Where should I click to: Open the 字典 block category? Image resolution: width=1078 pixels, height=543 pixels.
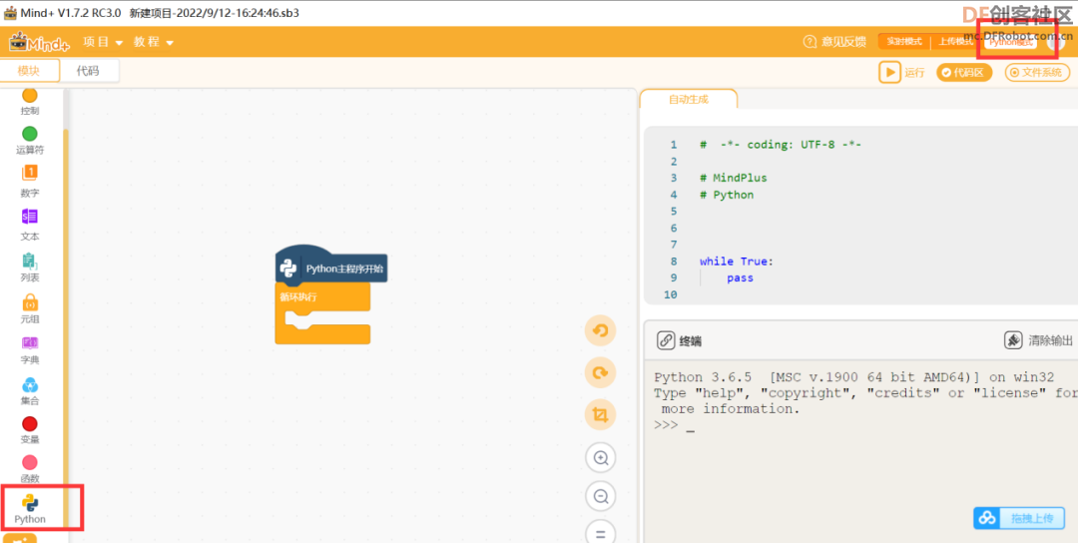(x=30, y=350)
